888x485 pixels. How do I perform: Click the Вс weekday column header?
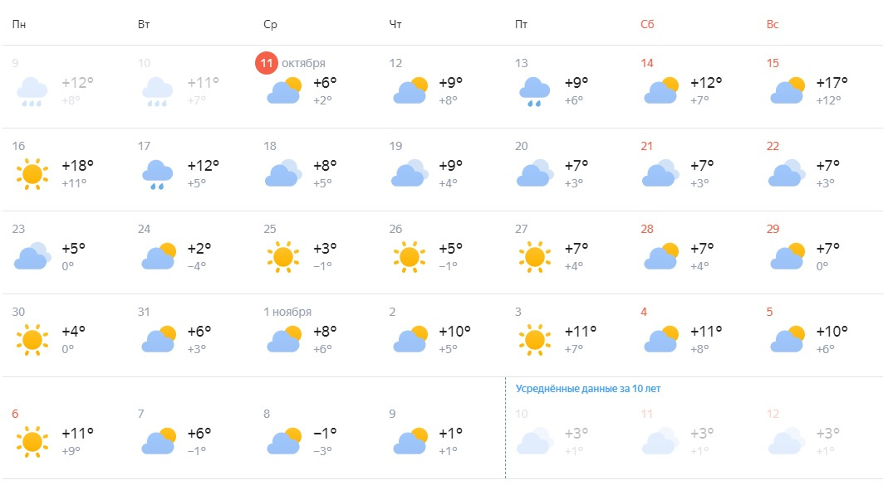coord(773,24)
